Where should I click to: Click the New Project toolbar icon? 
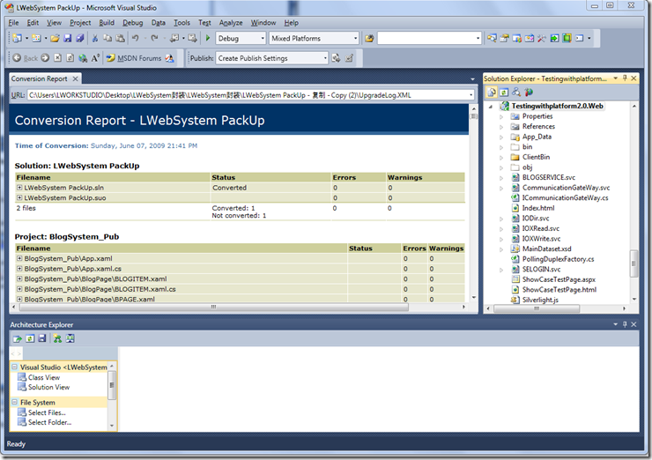17,38
